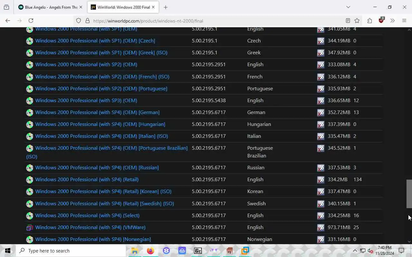This screenshot has height=257, width=412.
Task: Open SP4 OEM Hungarian link
Action: 100,124
